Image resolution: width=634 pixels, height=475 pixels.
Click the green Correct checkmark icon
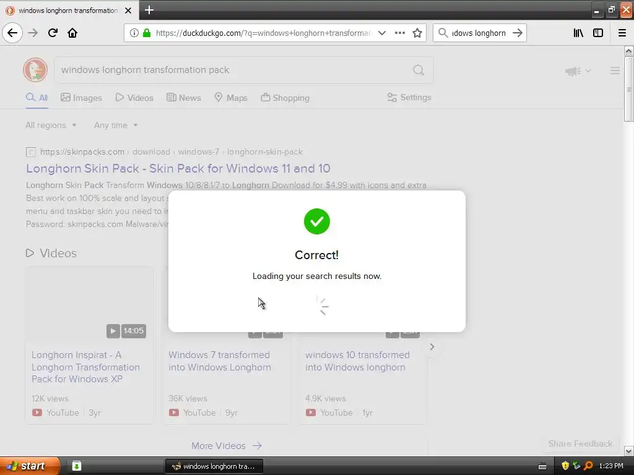(x=317, y=221)
